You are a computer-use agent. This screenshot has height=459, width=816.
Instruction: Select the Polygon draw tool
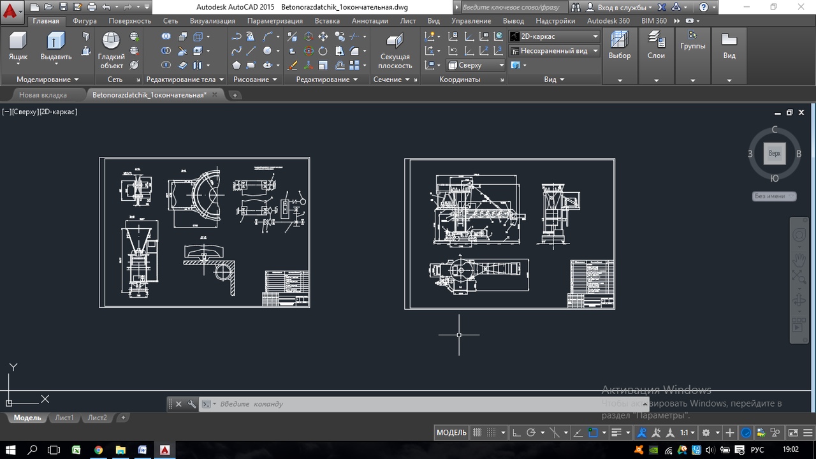click(x=237, y=65)
